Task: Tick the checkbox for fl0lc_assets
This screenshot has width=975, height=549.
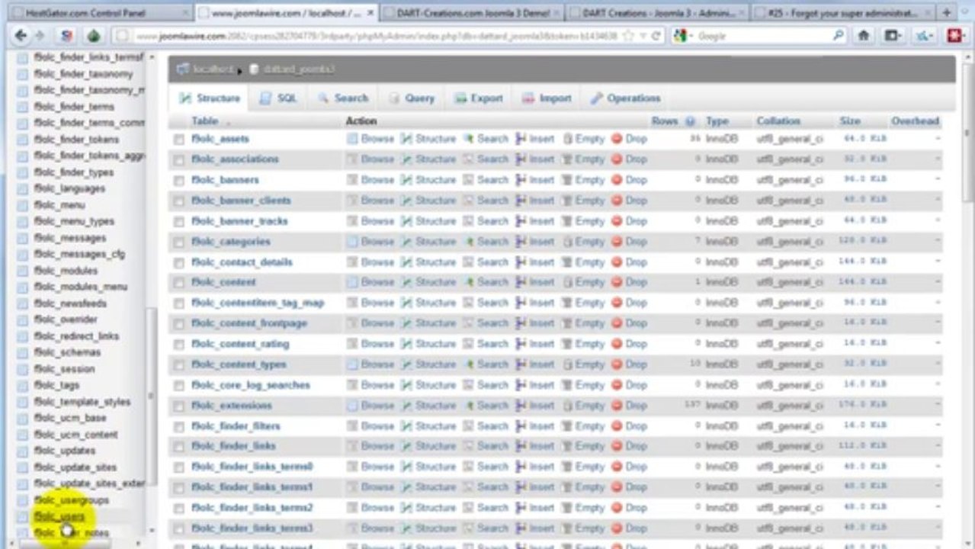Action: click(179, 140)
